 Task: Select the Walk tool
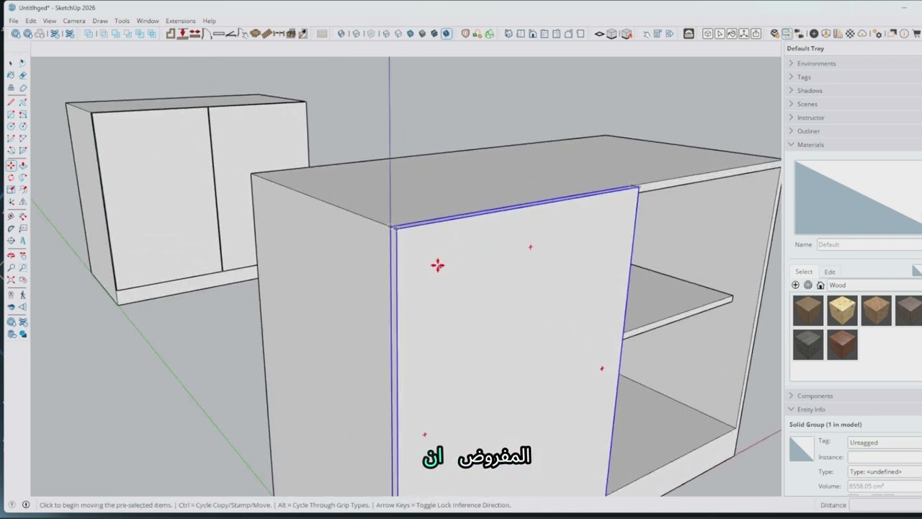pyautogui.click(x=23, y=294)
